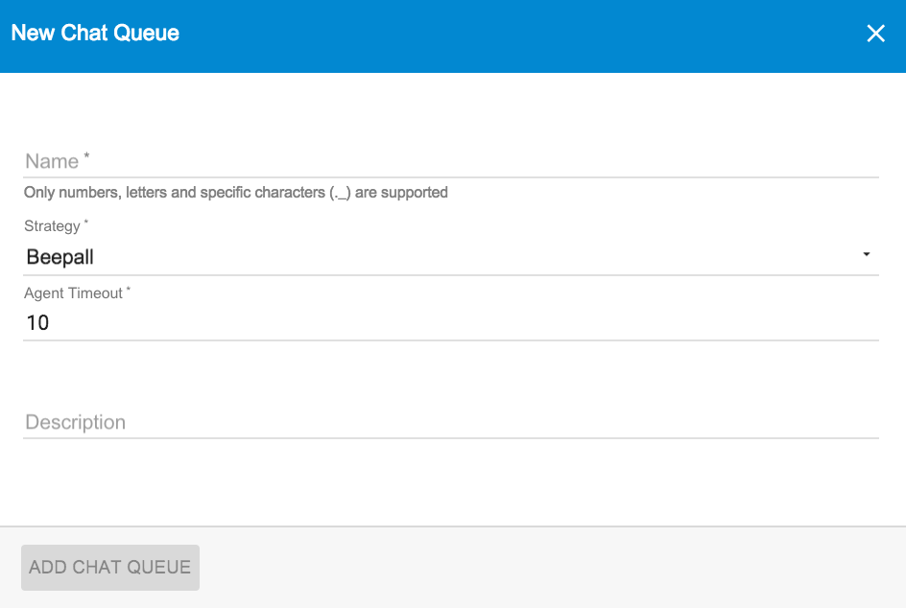Click empty blue header bar area
Screen dimensions: 906x608
pos(520,35)
